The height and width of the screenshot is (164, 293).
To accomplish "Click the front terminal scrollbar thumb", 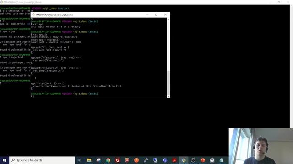I will 168,83.
